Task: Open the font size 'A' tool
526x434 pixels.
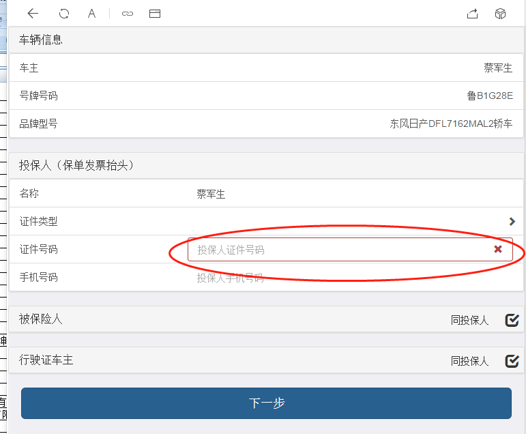Action: (91, 14)
